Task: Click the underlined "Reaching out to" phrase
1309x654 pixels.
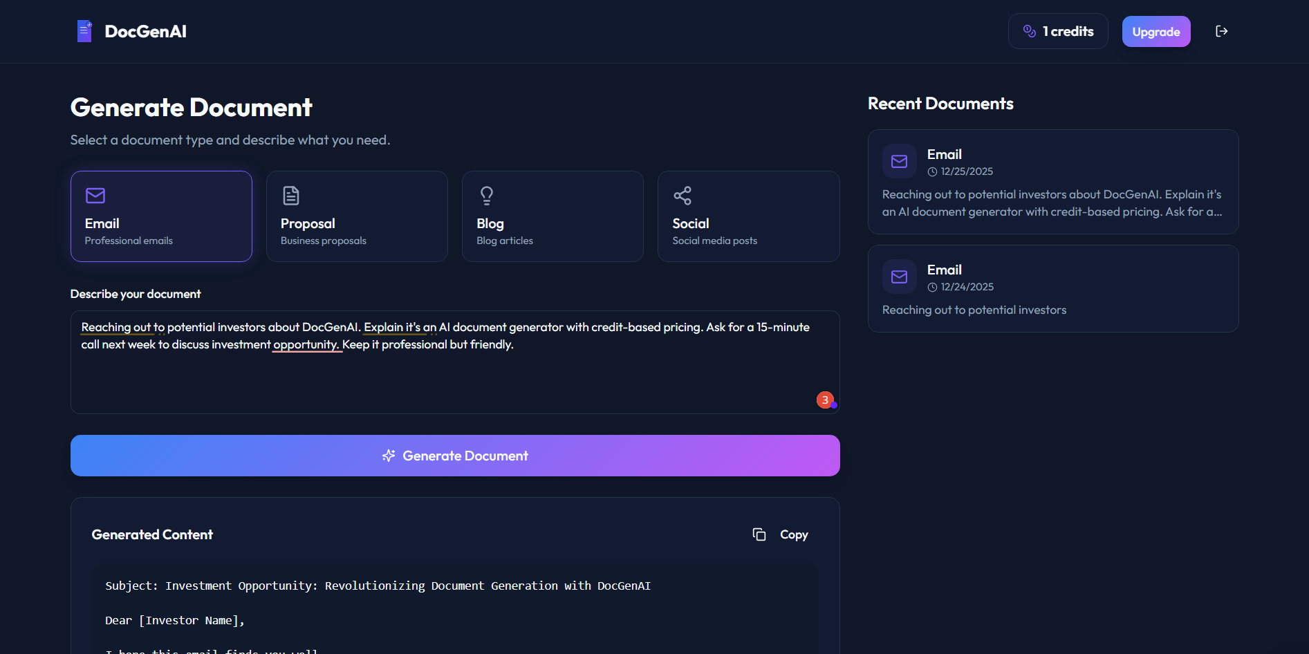Action: [123, 327]
